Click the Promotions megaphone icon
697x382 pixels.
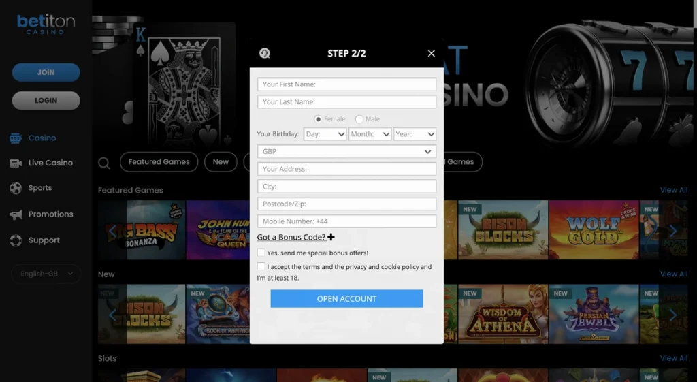click(x=16, y=214)
